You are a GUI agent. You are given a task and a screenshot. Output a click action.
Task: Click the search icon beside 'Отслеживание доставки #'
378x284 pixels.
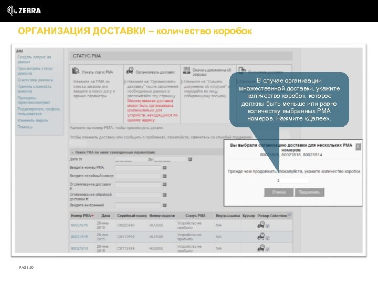164,185
